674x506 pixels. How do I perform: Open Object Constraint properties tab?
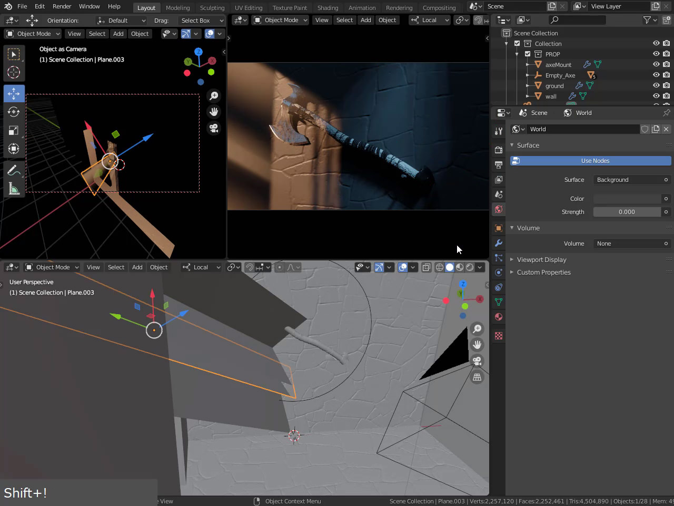(498, 287)
